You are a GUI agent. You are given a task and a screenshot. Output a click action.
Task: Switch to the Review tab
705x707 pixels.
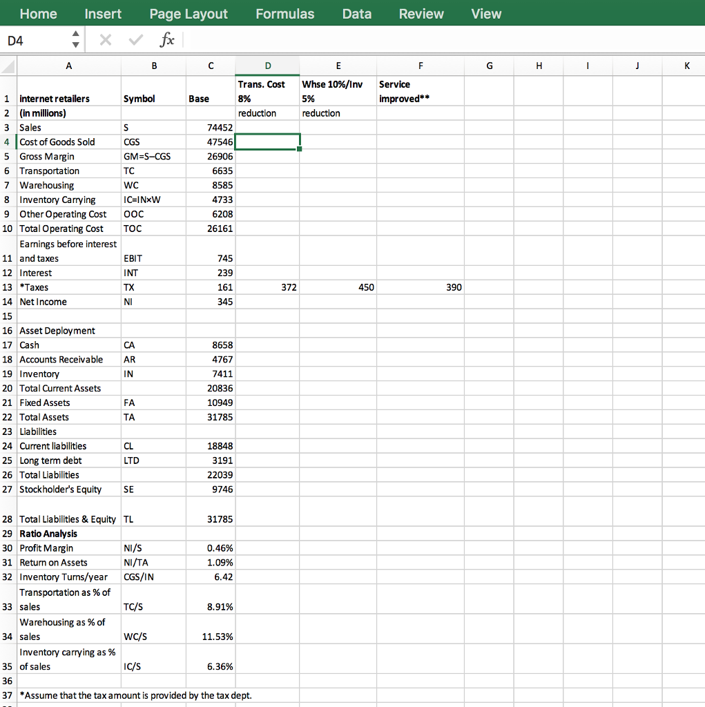click(421, 13)
